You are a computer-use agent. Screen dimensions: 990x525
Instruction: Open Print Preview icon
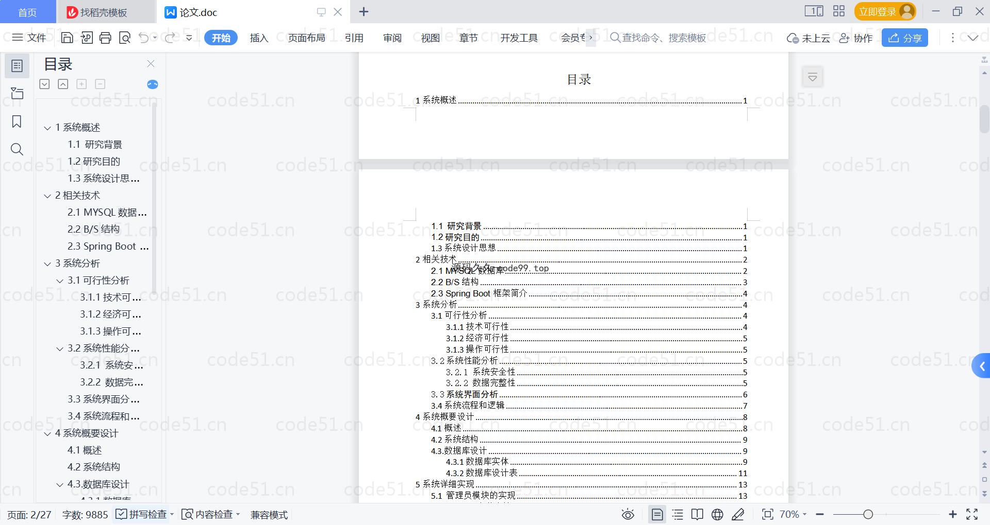125,38
